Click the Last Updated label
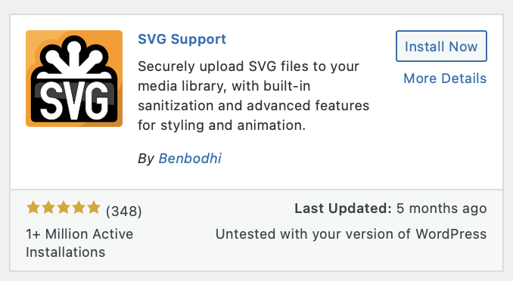Viewport: 513px width, 281px height. pyautogui.click(x=343, y=208)
